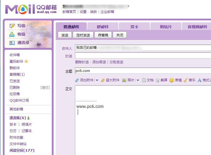
Task: Click the 换肤 skin link
Action: pyautogui.click(x=94, y=12)
